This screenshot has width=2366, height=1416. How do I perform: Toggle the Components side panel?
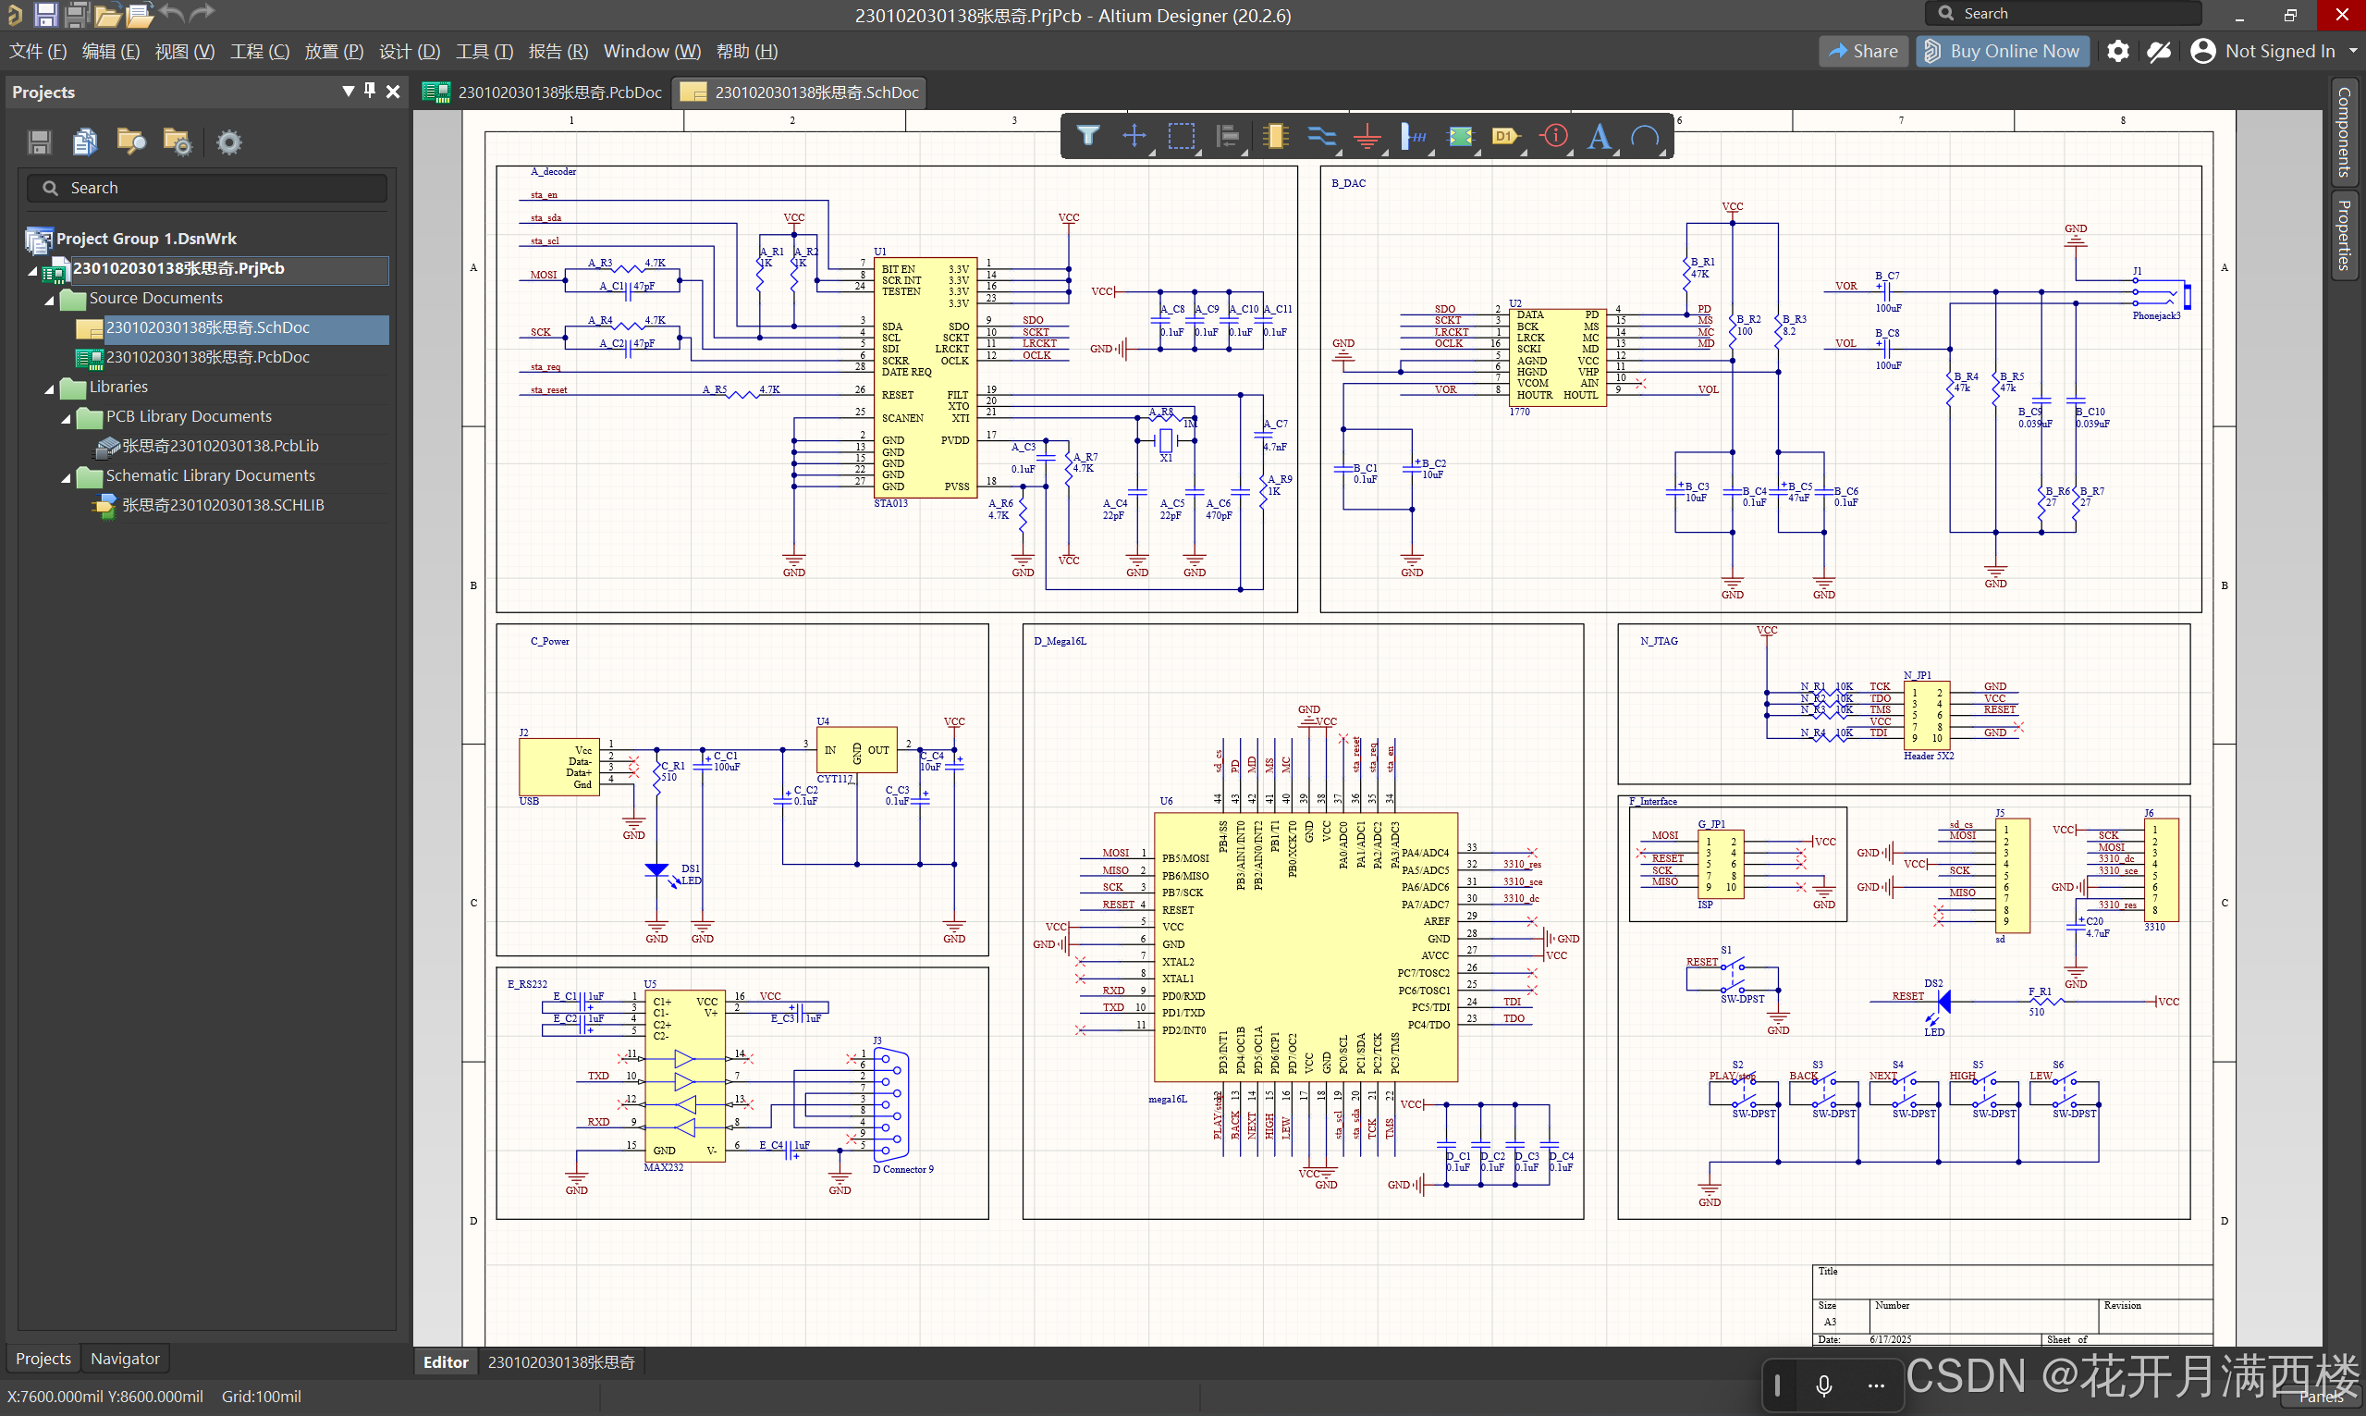2344,132
